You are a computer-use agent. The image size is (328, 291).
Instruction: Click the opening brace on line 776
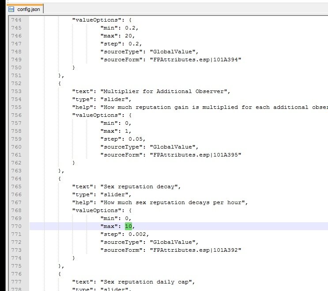(60, 274)
